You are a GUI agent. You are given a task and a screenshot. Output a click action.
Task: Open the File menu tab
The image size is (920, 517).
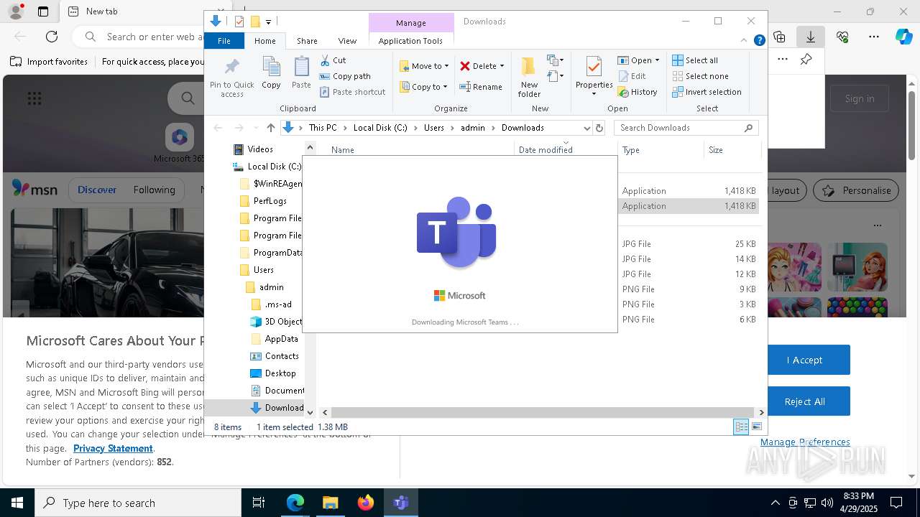click(224, 41)
